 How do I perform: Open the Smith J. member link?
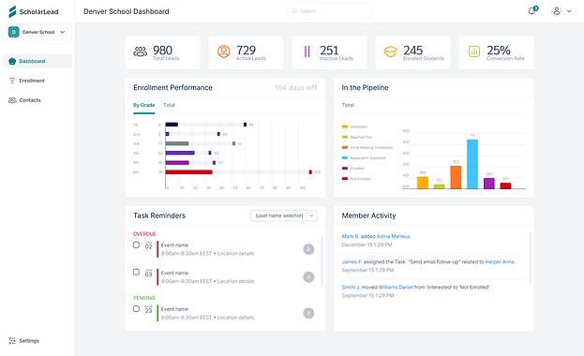[x=351, y=287]
